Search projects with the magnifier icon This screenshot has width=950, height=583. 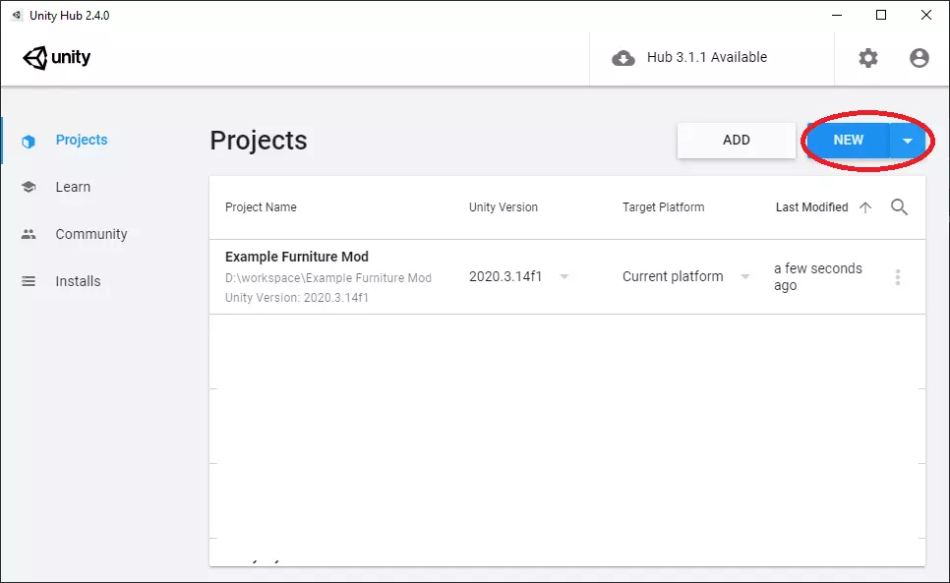click(x=899, y=207)
